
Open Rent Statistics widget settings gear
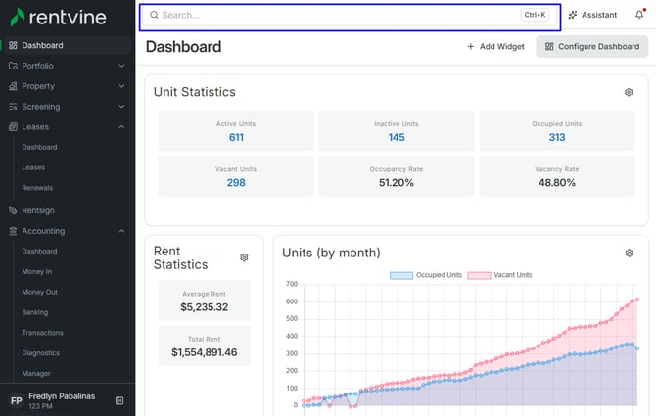click(x=244, y=257)
